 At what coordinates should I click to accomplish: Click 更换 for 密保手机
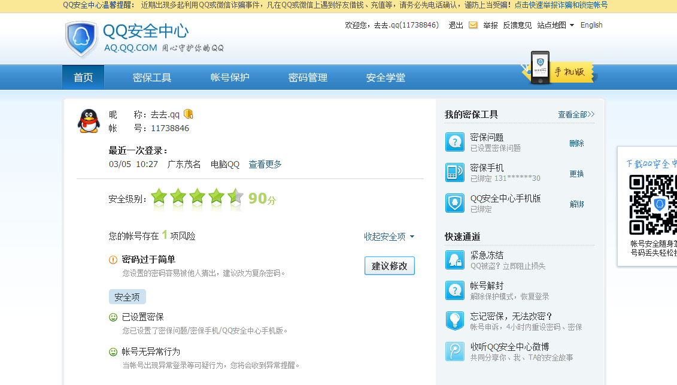(x=576, y=174)
